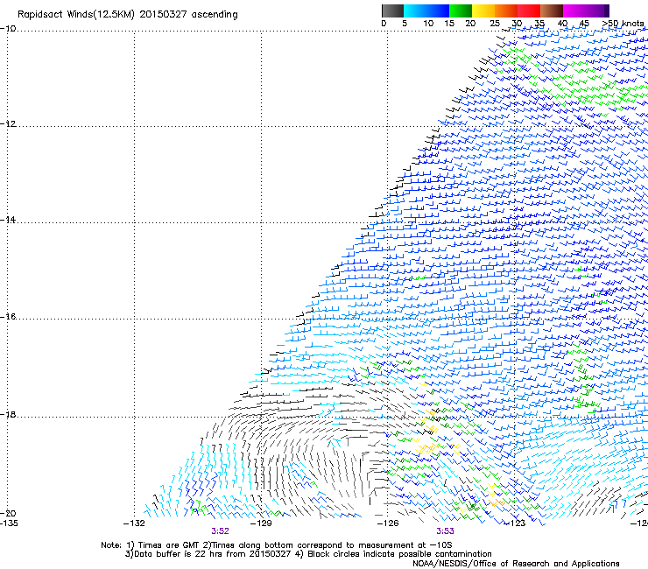Click the legend scale label '20'

click(470, 23)
